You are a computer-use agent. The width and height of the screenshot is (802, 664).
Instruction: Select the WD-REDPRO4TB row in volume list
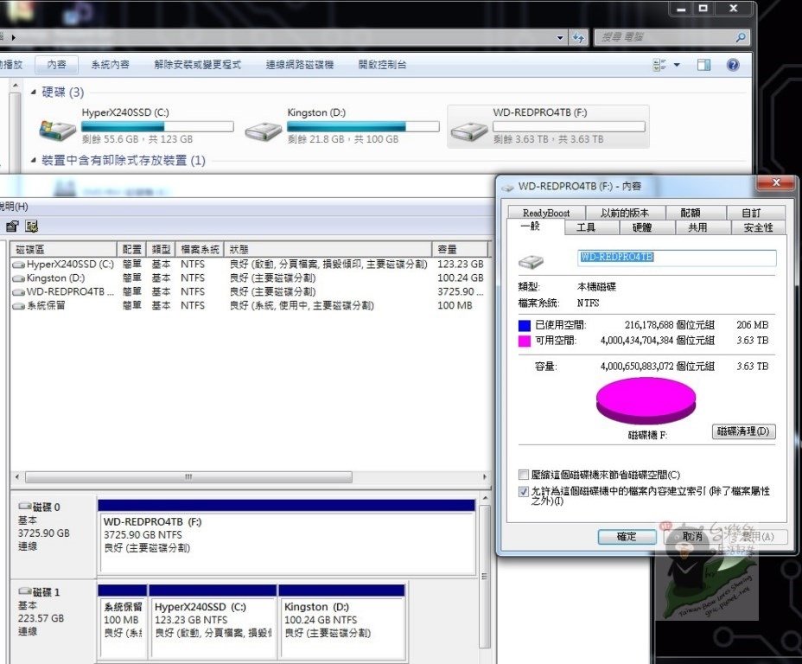249,292
